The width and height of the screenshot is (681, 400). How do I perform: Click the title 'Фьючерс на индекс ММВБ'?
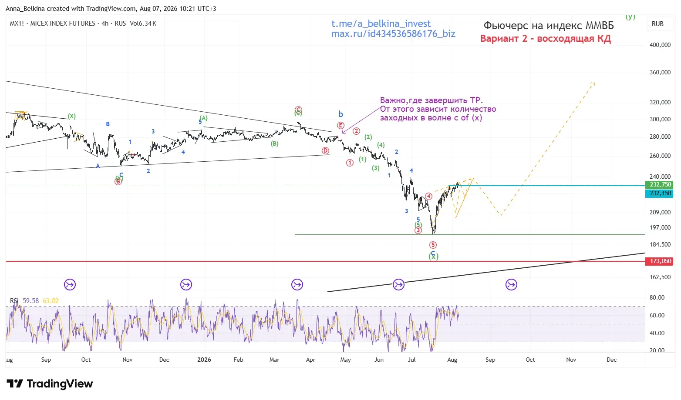tap(549, 26)
